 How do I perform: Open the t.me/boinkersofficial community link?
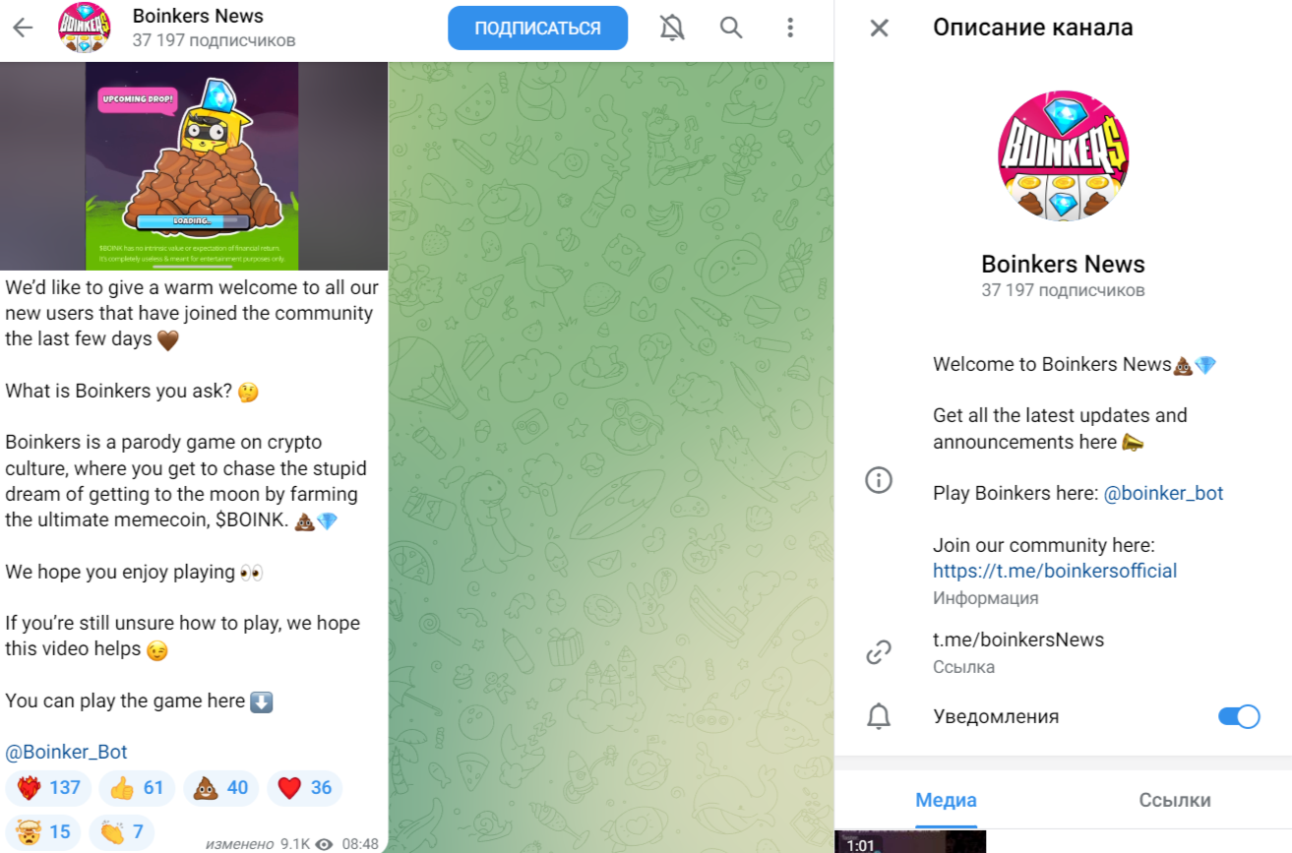(1055, 571)
